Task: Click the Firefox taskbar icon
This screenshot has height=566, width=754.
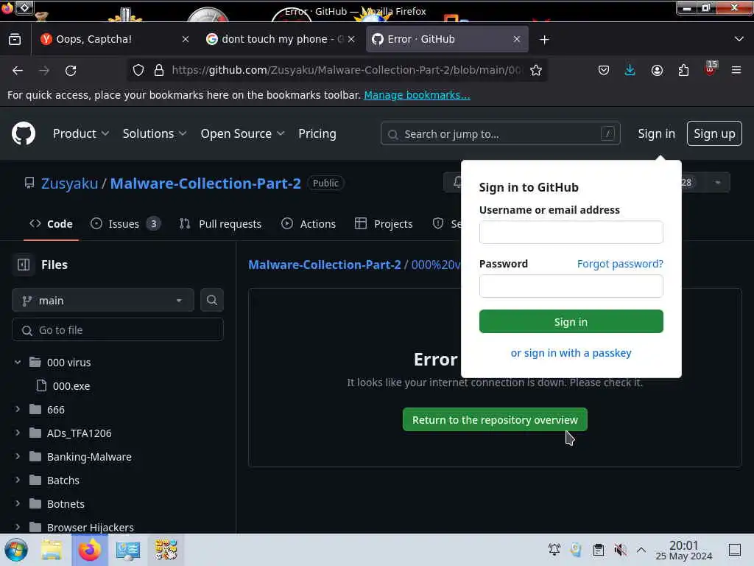Action: 90,550
